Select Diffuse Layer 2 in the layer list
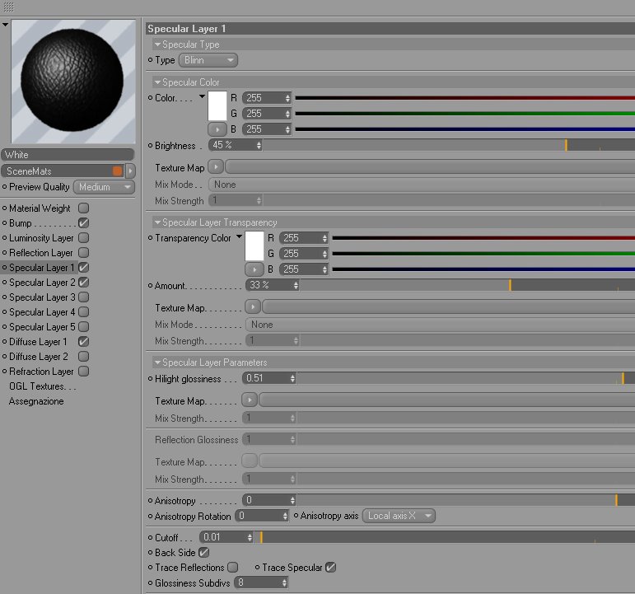This screenshot has width=635, height=594. [39, 357]
